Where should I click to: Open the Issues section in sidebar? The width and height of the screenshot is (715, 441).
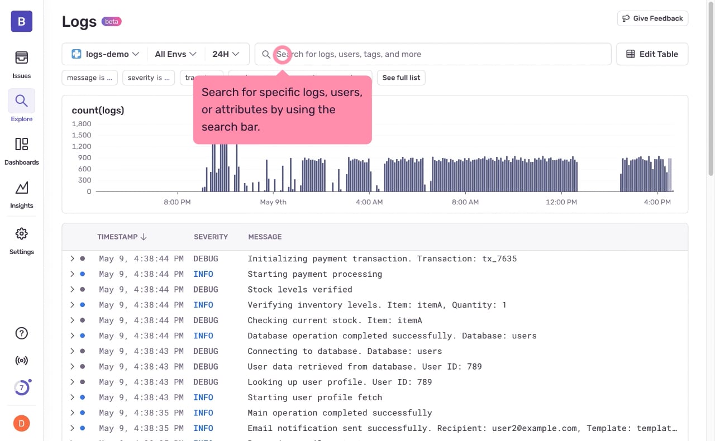tap(21, 64)
